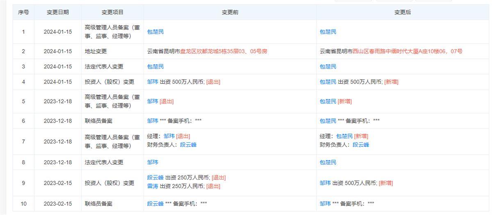Open 邹玮 link in row 8's 变更前 column

[x=153, y=162]
